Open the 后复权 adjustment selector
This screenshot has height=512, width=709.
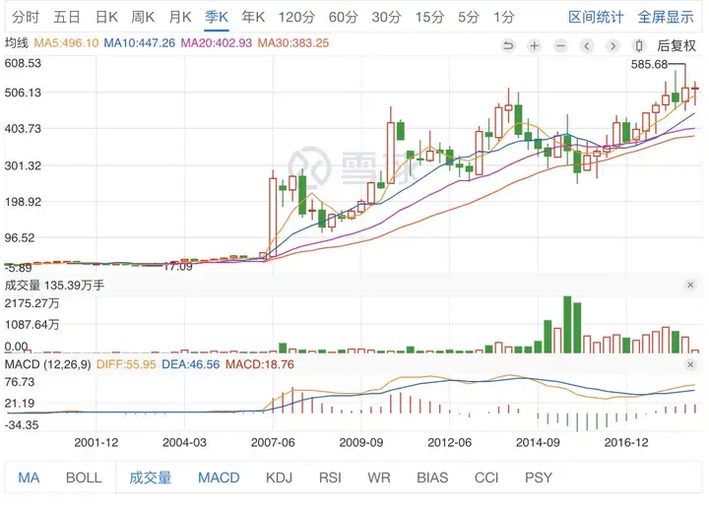point(677,45)
